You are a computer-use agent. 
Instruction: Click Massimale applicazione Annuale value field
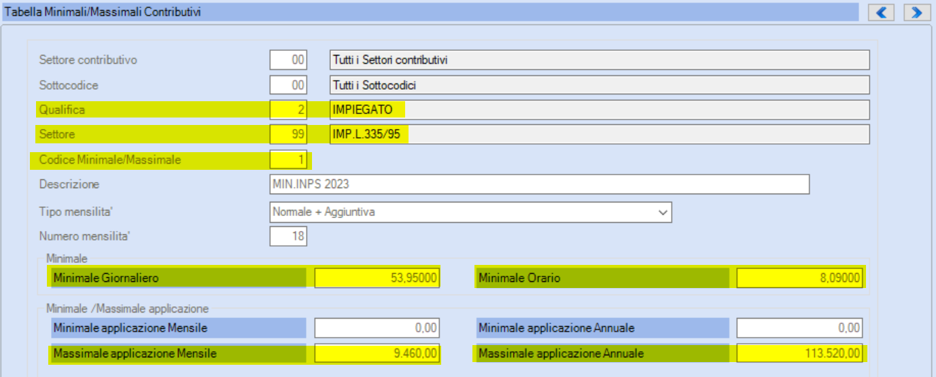tap(799, 353)
